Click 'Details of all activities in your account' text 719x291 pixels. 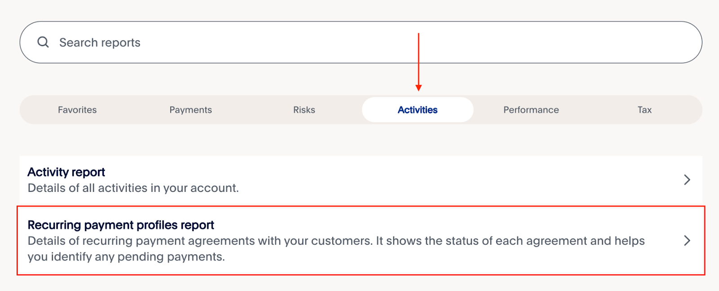click(x=133, y=188)
